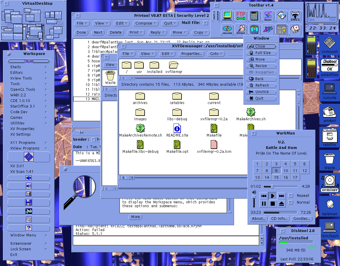Viewport: 340px width, 266px height.
Task: Toggle WorkMan Normal play mode box
Action: [x=291, y=202]
